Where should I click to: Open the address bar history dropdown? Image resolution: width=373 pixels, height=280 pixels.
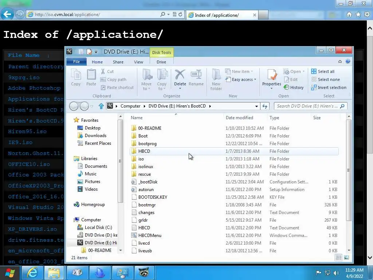(256, 106)
